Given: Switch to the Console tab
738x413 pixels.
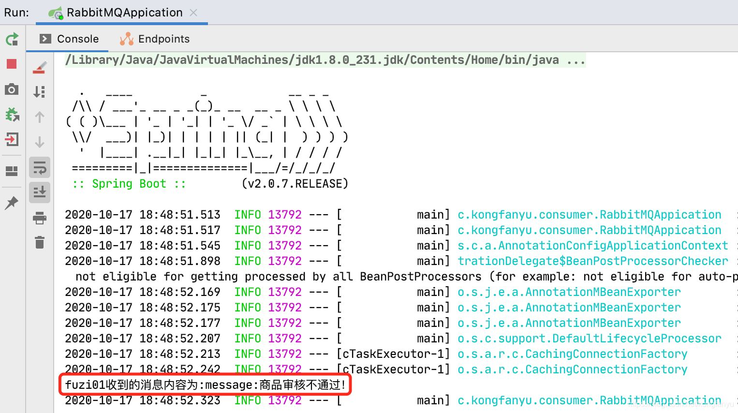Looking at the screenshot, I should (69, 39).
